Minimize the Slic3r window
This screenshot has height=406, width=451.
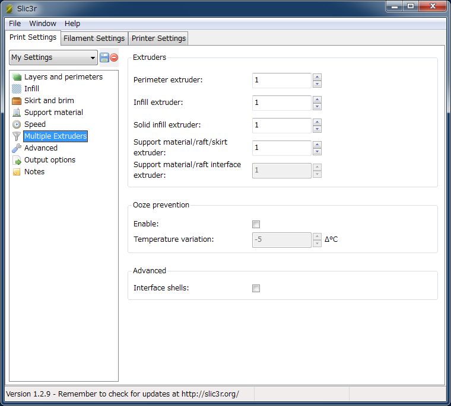click(395, 7)
